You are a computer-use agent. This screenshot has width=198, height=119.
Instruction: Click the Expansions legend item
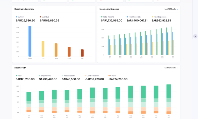pos(46,76)
